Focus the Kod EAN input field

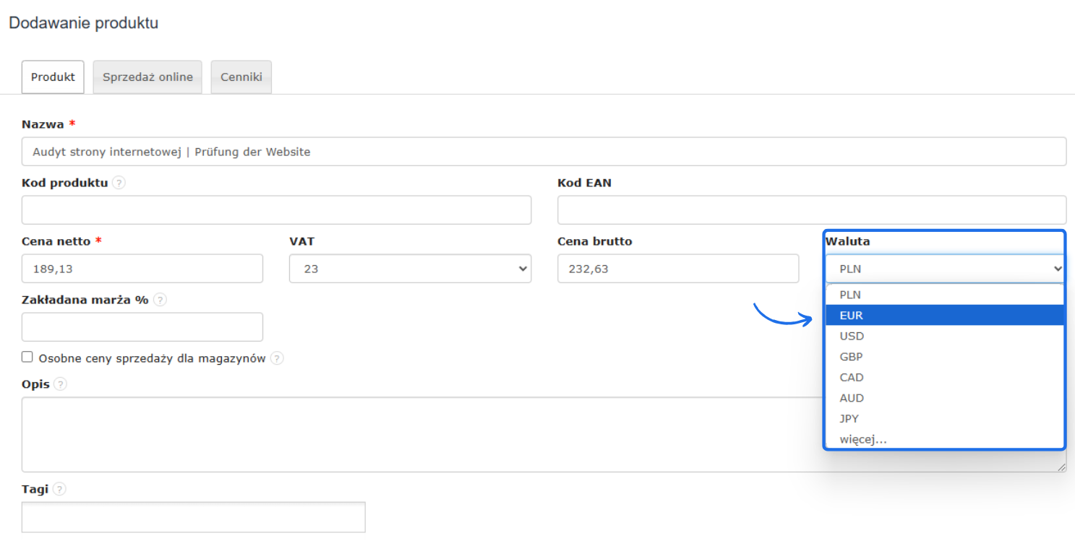(x=811, y=210)
